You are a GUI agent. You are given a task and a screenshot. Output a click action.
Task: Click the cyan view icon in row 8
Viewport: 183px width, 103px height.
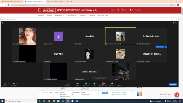point(138,93)
